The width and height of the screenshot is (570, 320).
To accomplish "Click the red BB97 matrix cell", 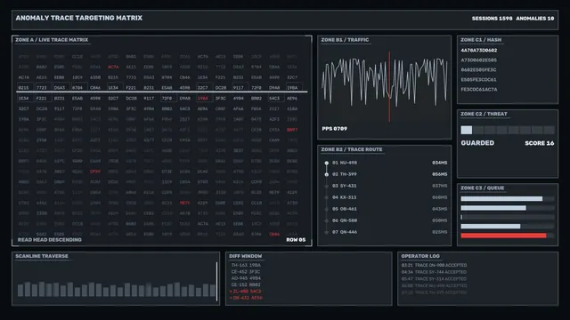I will [292, 130].
